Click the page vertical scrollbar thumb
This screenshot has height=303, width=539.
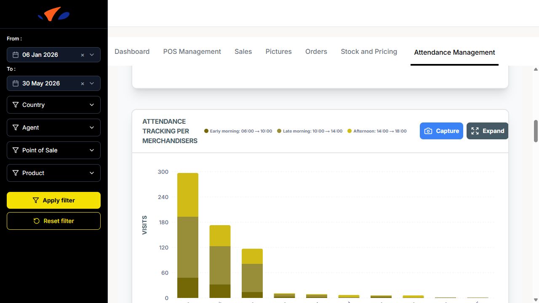point(536,131)
